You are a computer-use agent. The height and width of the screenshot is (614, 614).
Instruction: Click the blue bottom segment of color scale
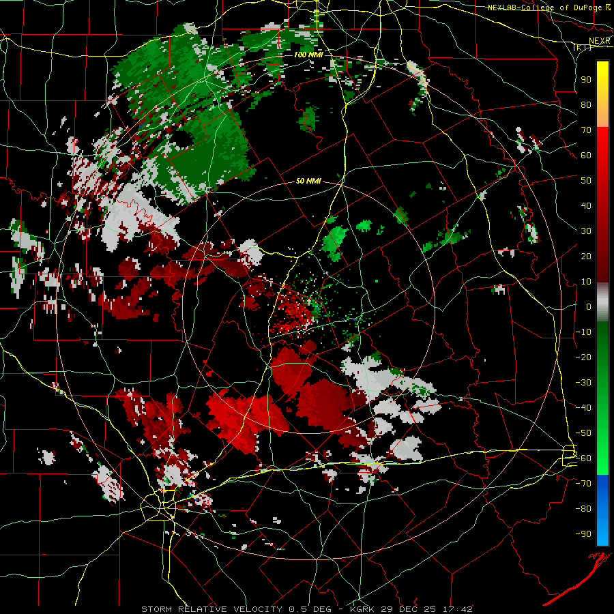(x=602, y=510)
